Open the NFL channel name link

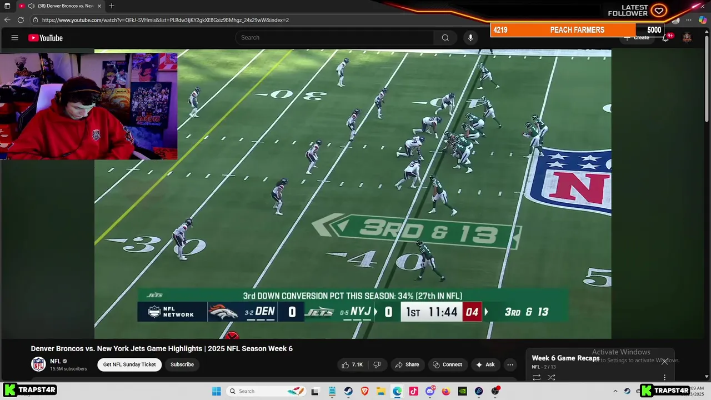(x=56, y=361)
